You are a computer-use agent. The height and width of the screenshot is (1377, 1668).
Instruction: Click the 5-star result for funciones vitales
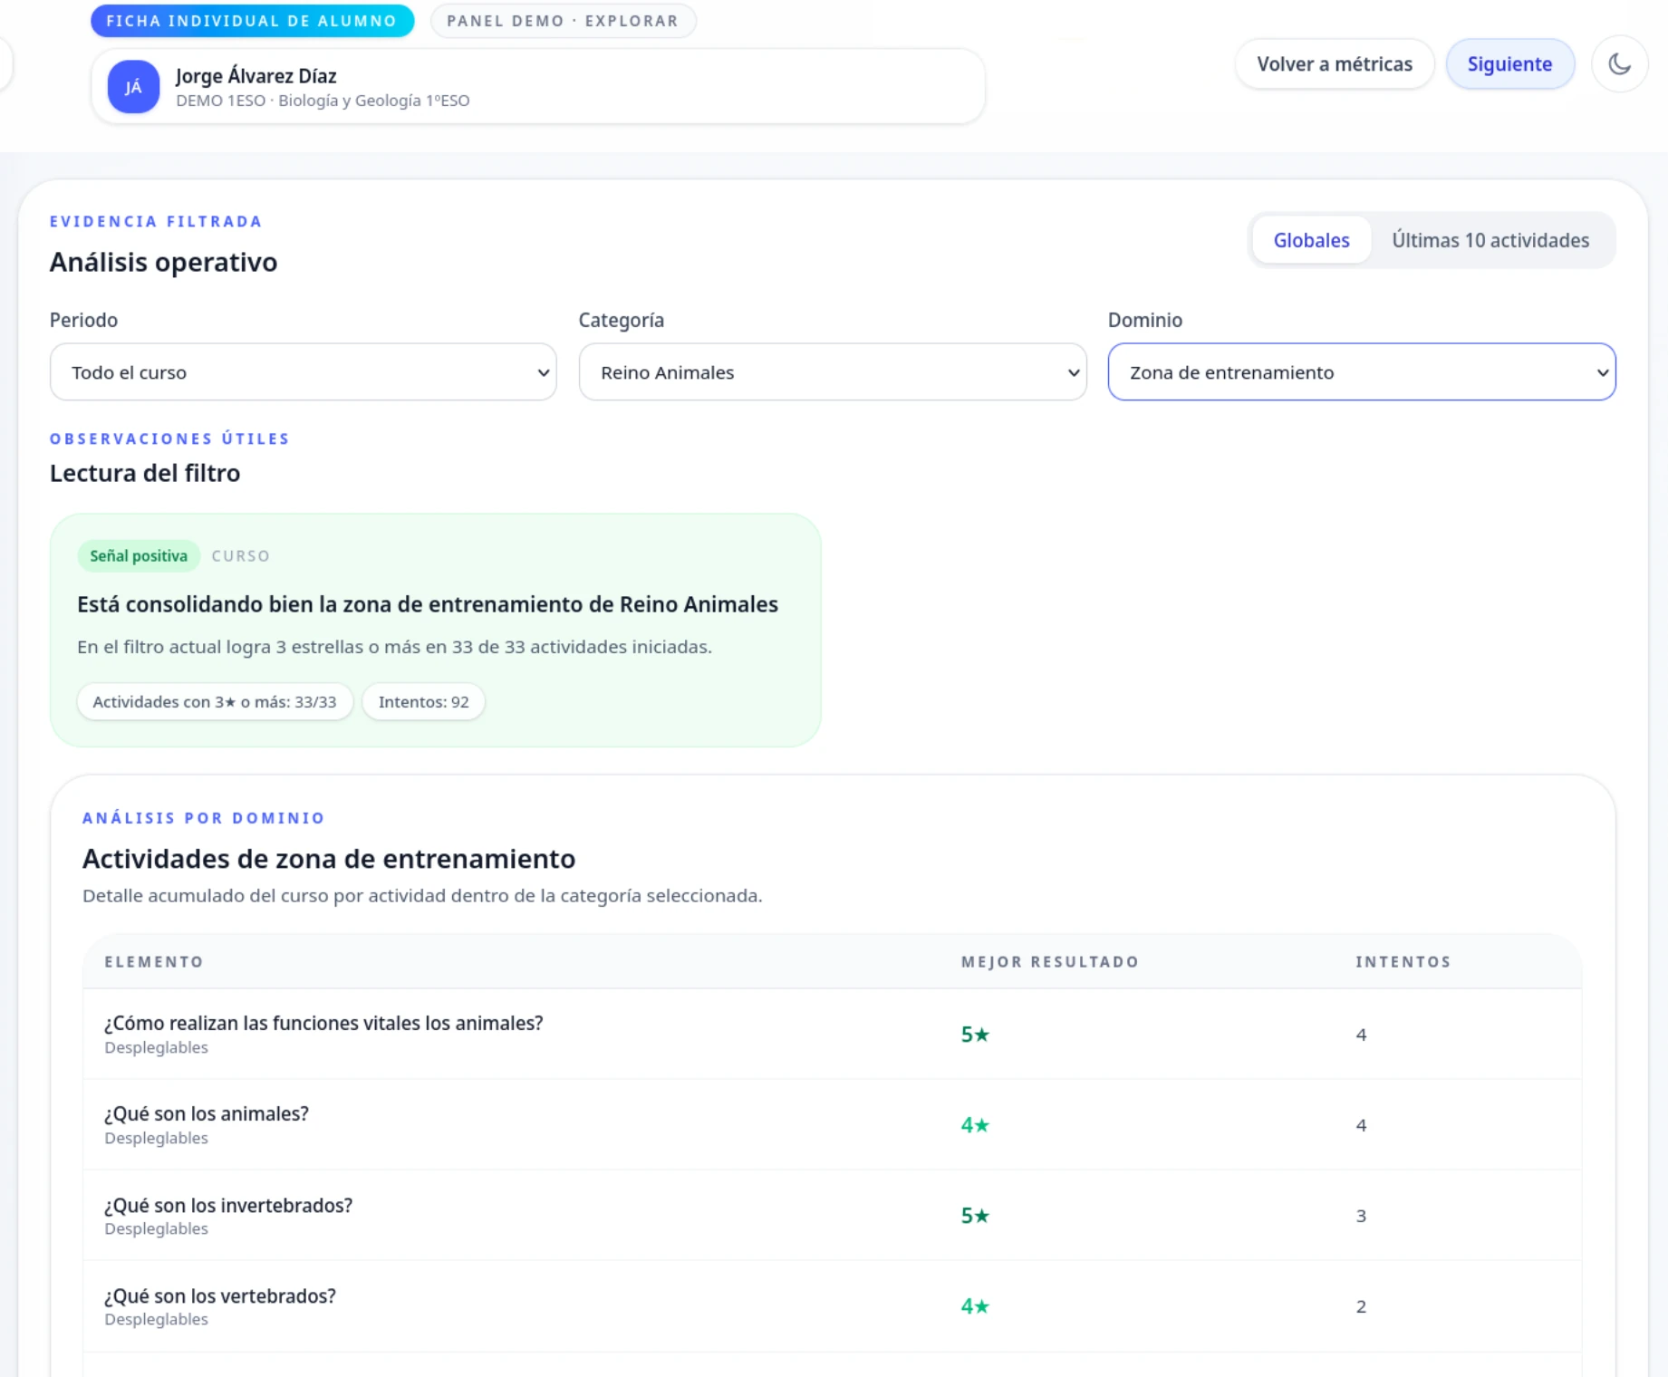click(x=975, y=1035)
